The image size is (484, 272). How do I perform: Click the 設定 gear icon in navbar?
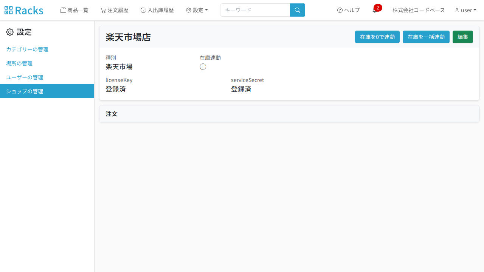pyautogui.click(x=189, y=10)
